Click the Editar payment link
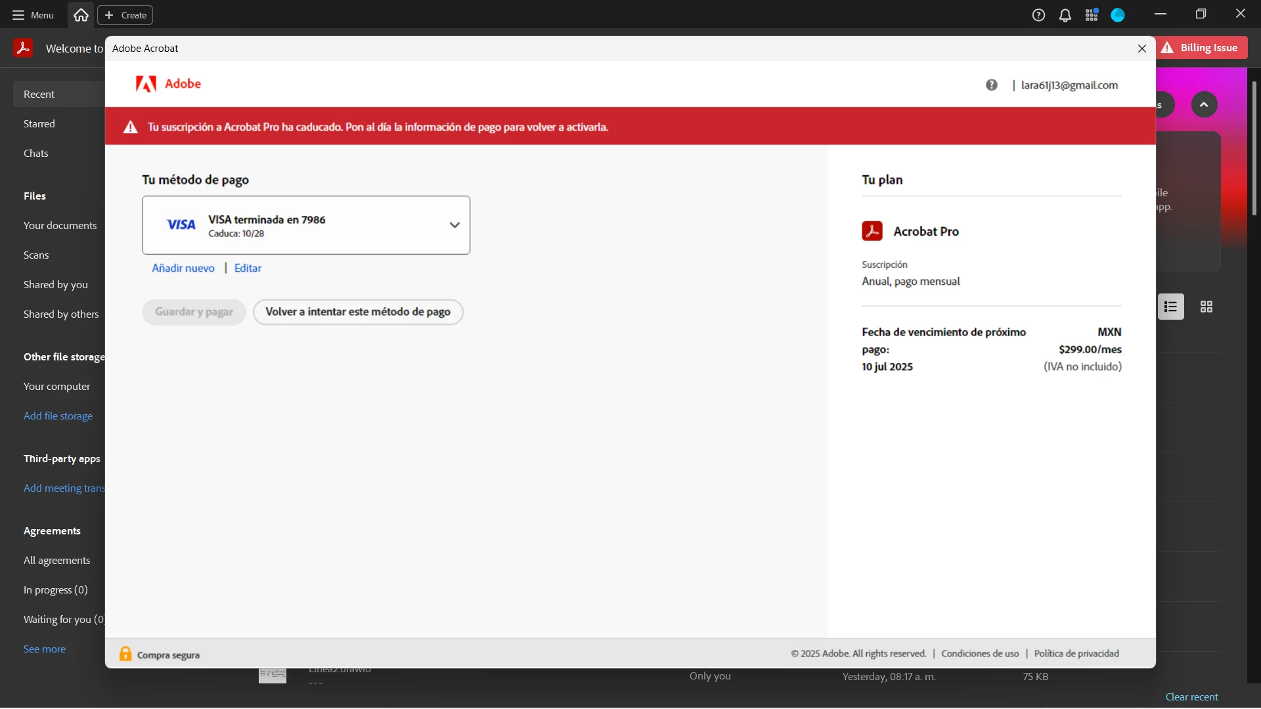1261x709 pixels. click(x=248, y=268)
